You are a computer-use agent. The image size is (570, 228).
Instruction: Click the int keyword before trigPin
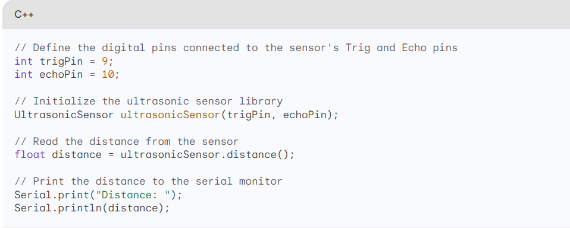(24, 61)
